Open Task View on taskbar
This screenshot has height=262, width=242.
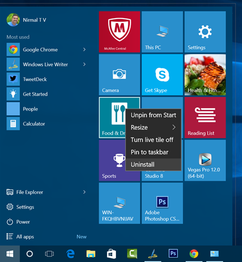(x=49, y=254)
